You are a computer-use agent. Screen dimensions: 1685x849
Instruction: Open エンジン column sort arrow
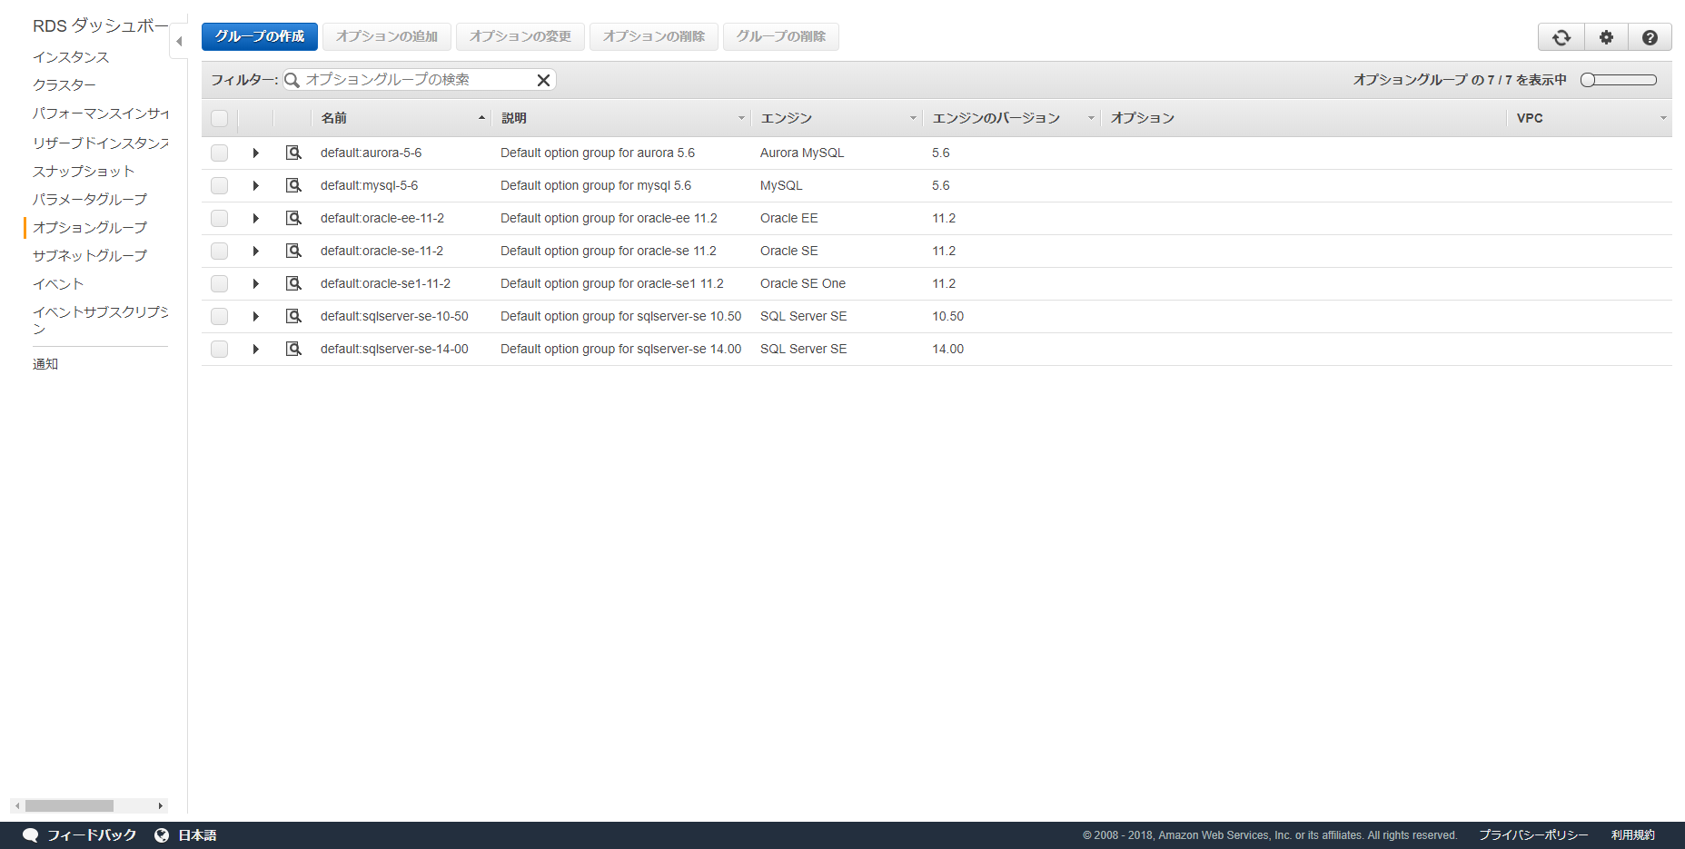(x=913, y=118)
